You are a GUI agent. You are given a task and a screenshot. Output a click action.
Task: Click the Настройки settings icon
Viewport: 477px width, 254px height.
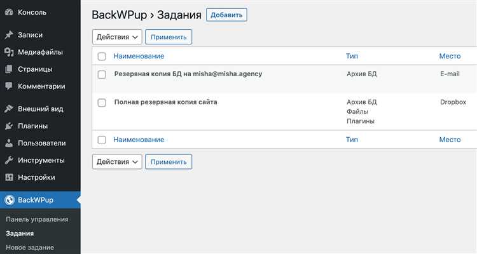9,177
